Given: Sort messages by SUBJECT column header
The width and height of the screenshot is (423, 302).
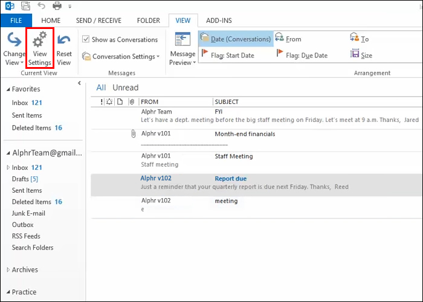Looking at the screenshot, I should click(x=227, y=102).
